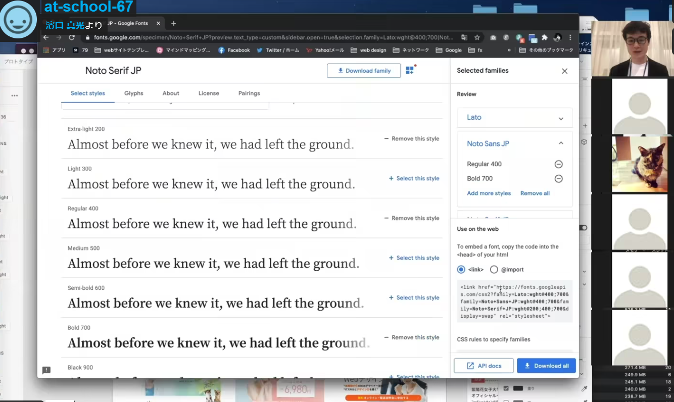Open the マインドマッピング bookmark
The height and width of the screenshot is (402, 674).
point(183,50)
